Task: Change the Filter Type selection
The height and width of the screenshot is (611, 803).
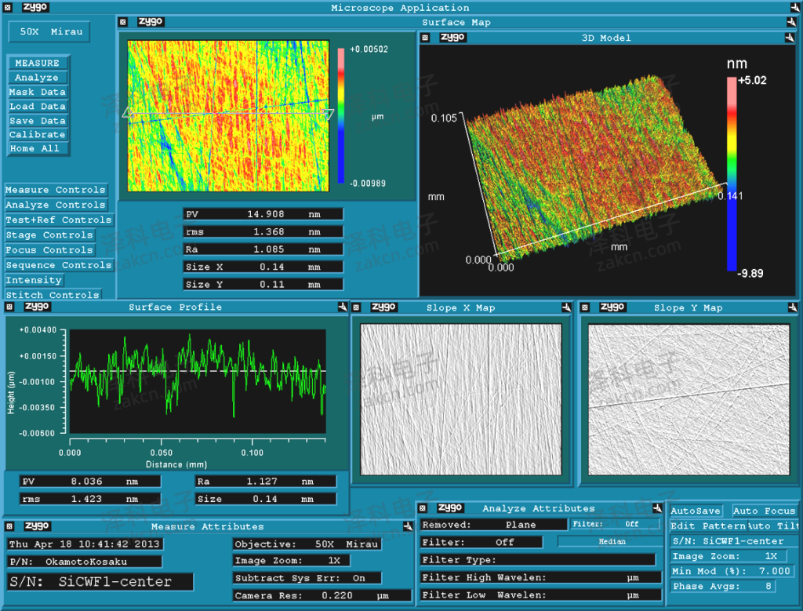Action: point(538,560)
